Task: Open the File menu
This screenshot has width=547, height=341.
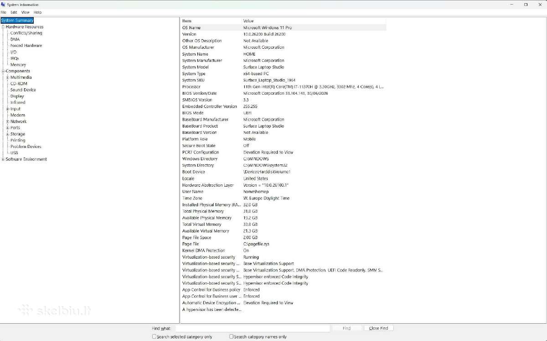Action: pos(3,12)
